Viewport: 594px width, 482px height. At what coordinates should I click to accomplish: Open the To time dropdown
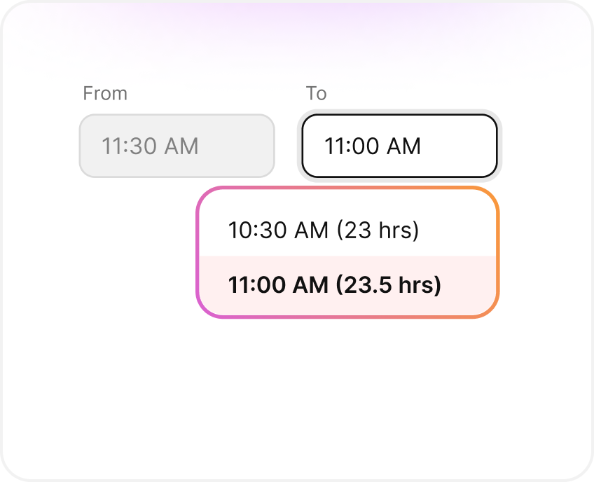point(399,146)
